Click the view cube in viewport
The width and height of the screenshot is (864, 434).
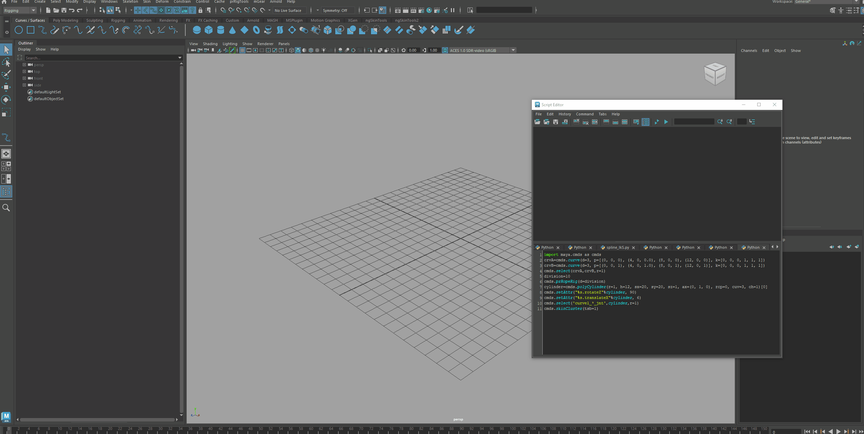[715, 74]
